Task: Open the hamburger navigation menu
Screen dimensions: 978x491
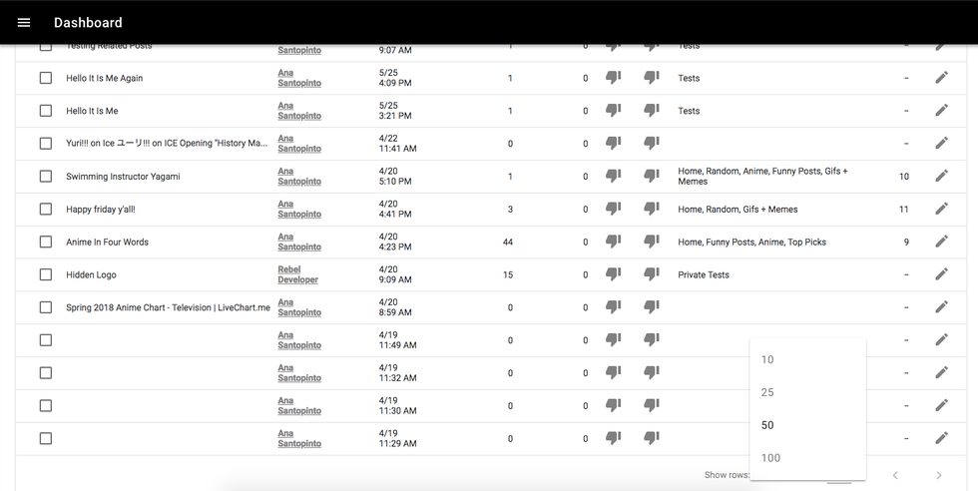Action: tap(24, 23)
